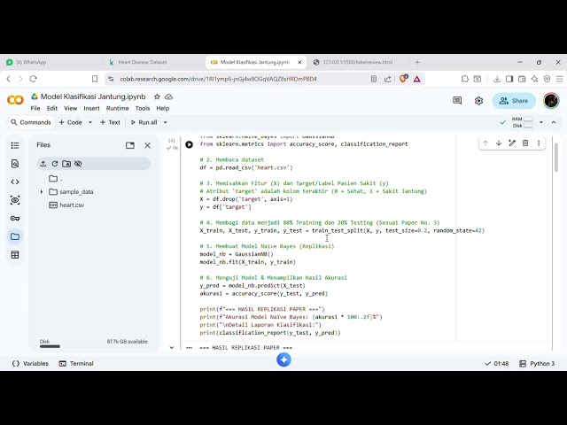567x425 pixels.
Task: Switch to the 127.0.0.1 tabelreview.html tab
Action: 358,62
